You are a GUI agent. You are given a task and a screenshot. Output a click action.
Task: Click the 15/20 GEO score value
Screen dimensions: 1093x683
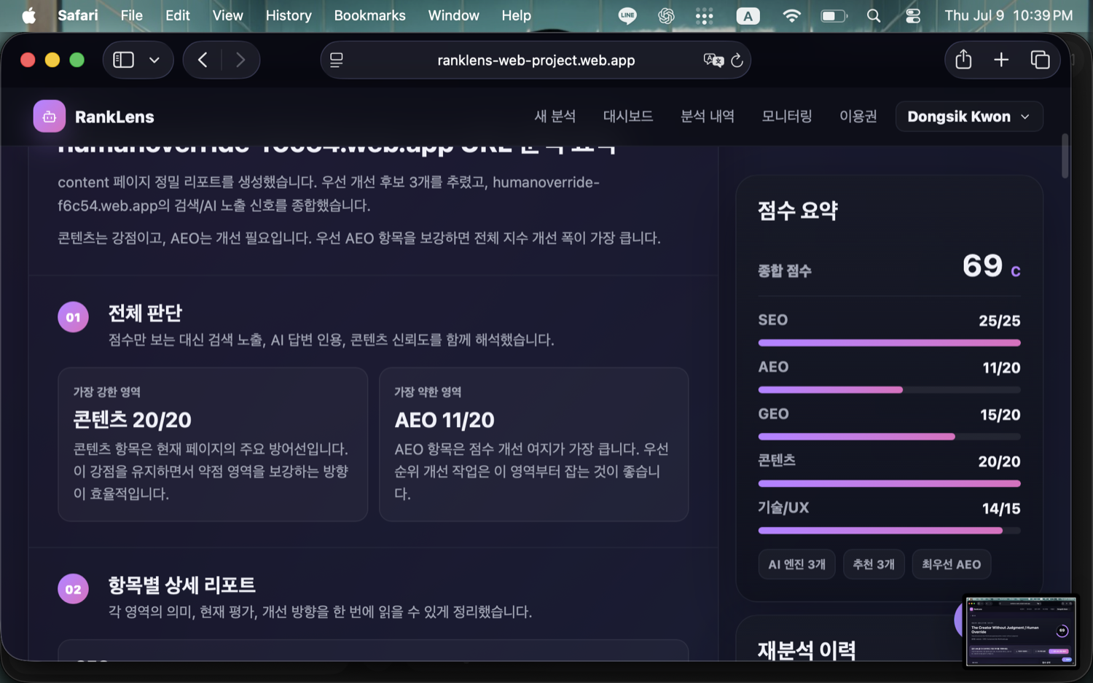pyautogui.click(x=1000, y=415)
